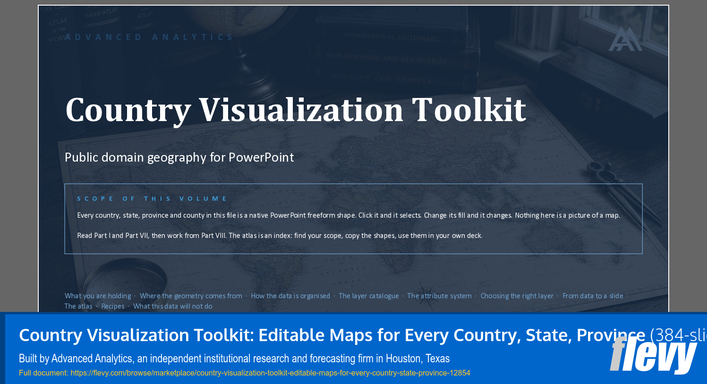Click the 'SCOPE OF THIS VOLUME' heading

pyautogui.click(x=152, y=199)
